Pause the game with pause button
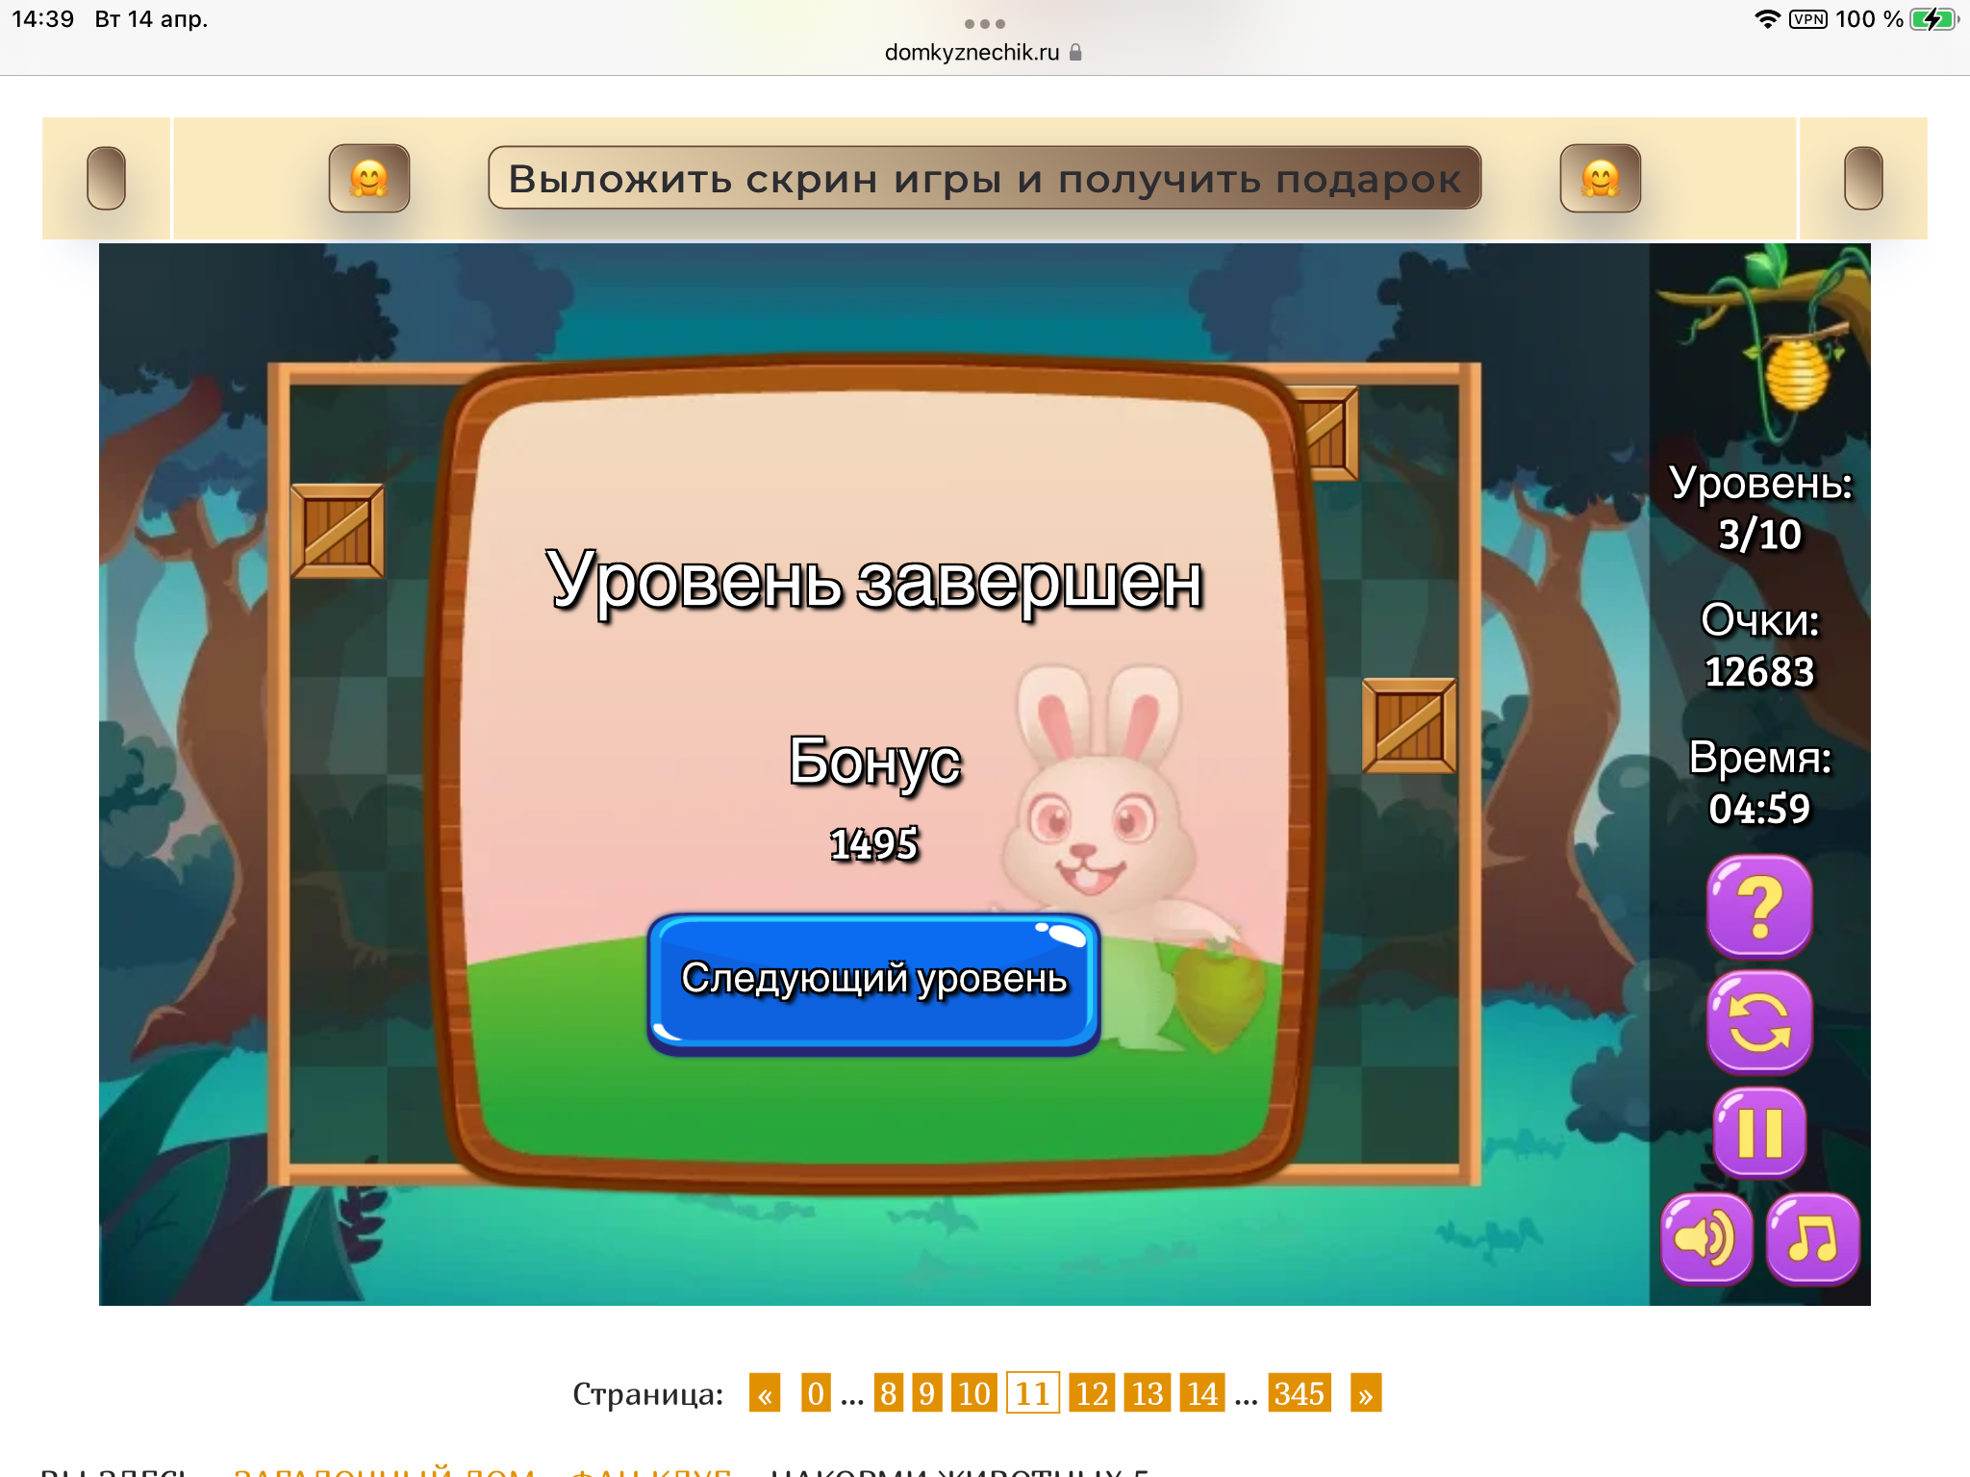Viewport: 1970px width, 1477px height. [1758, 1132]
